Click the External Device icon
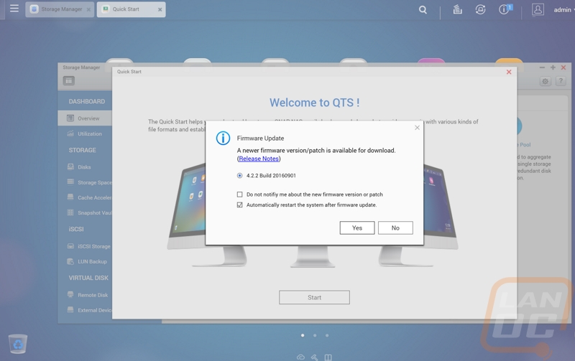Viewport: 575px width, 361px height. coord(70,310)
